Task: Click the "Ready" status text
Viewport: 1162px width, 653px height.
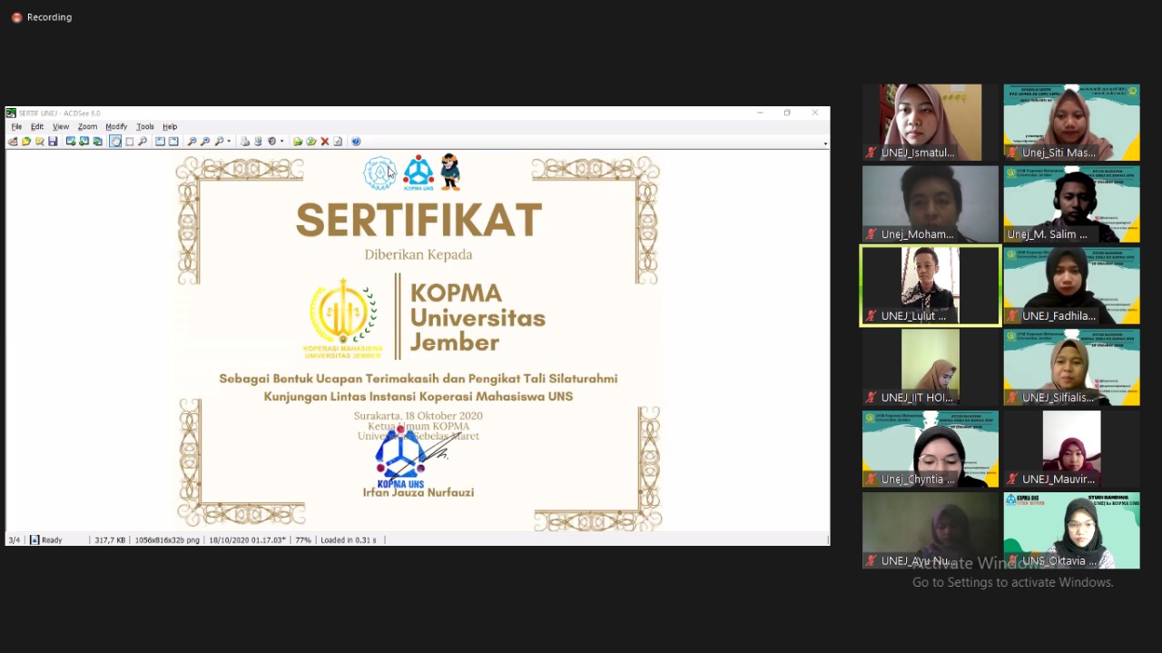Action: [x=52, y=540]
